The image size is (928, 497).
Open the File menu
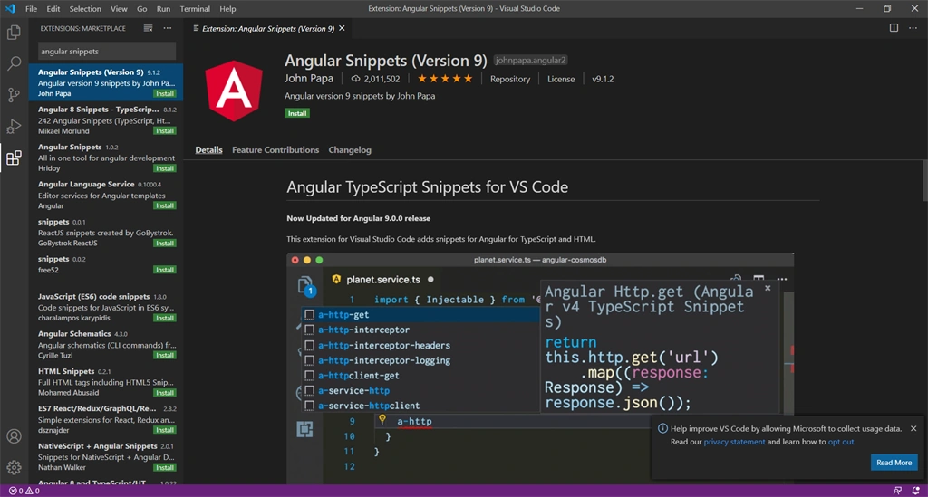(32, 9)
